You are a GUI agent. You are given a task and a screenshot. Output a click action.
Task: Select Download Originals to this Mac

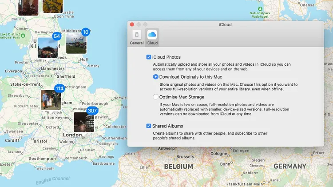click(x=155, y=77)
